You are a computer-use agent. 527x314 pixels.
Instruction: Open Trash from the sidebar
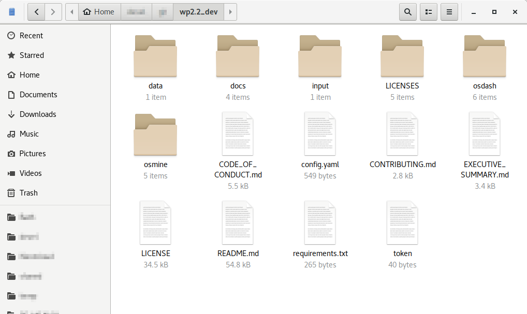[x=28, y=193]
